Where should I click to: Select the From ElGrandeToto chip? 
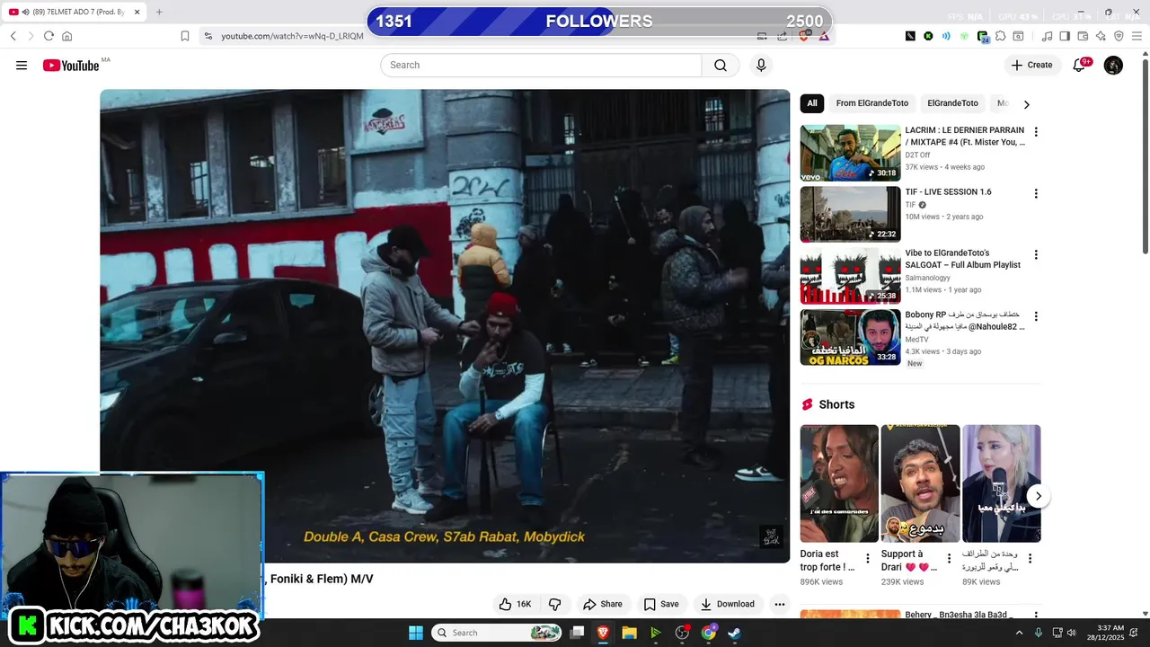[x=872, y=103]
